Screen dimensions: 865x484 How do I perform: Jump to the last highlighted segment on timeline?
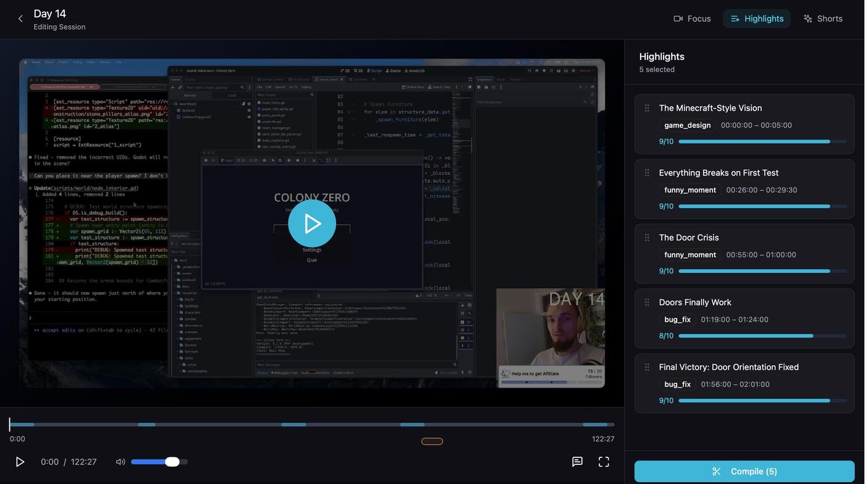click(x=595, y=425)
